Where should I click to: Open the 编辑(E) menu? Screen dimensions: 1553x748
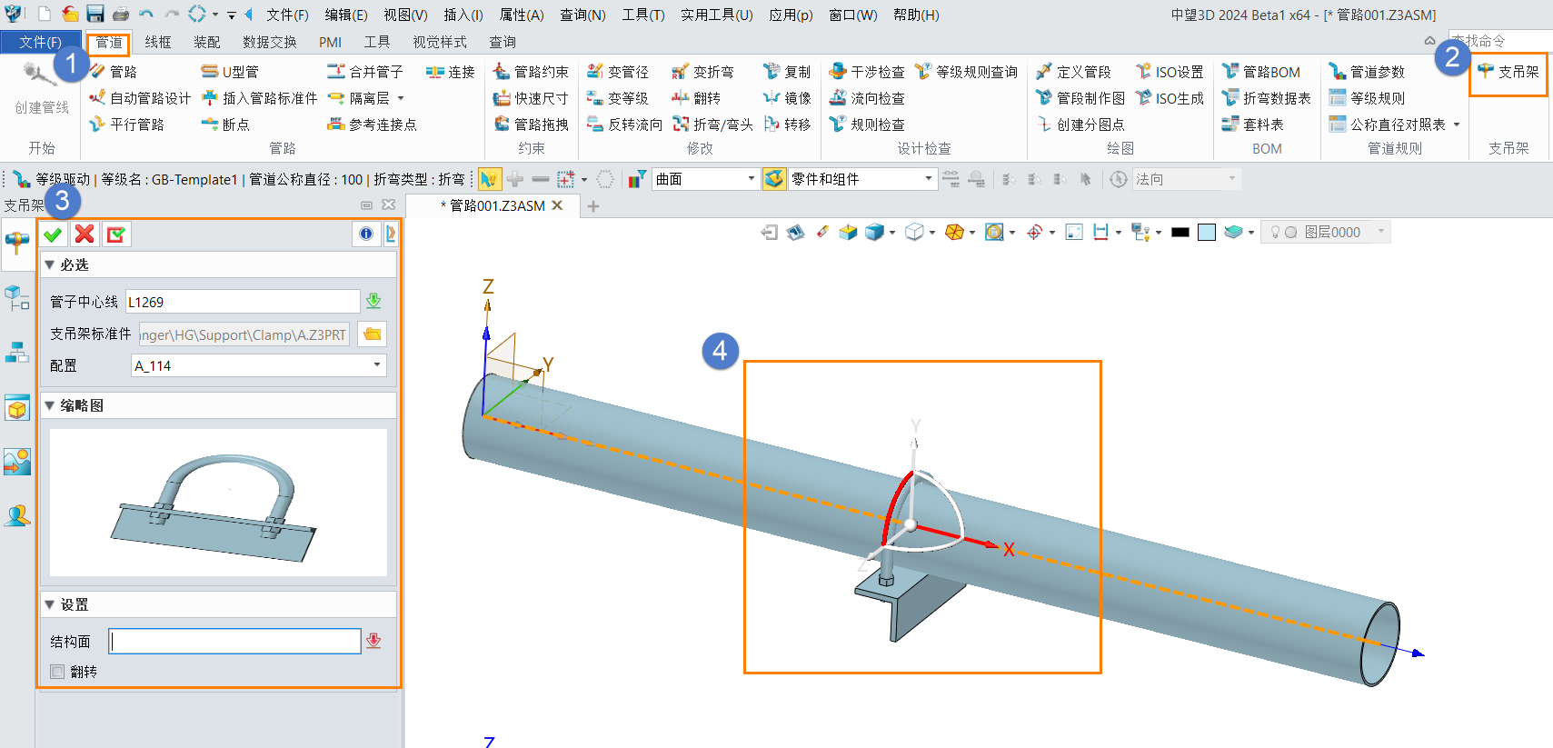point(346,15)
